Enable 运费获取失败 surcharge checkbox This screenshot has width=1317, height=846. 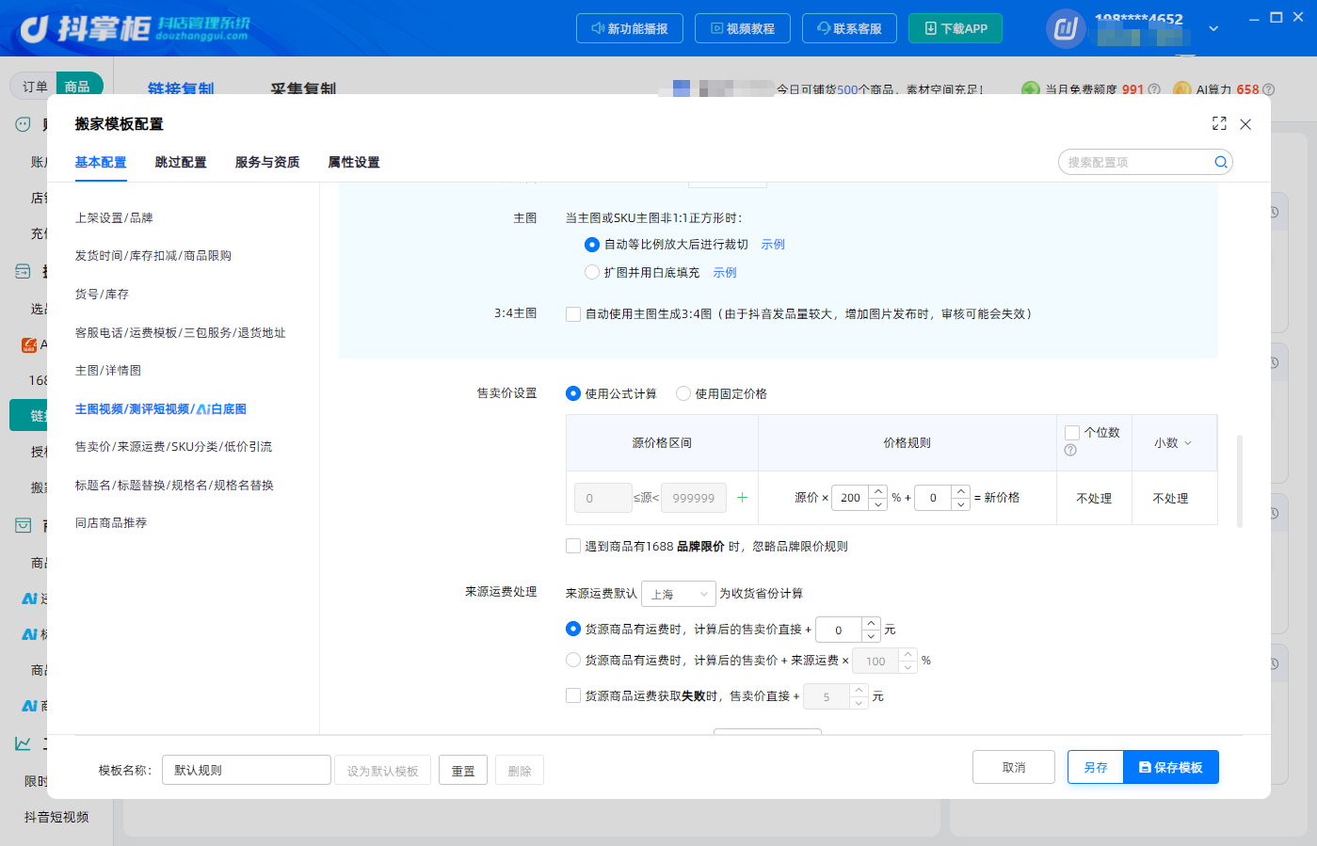(573, 695)
